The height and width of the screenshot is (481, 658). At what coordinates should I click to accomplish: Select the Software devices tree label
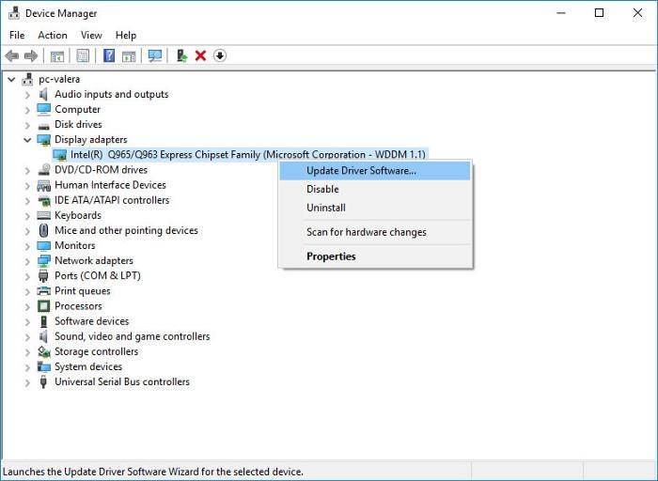click(x=92, y=321)
